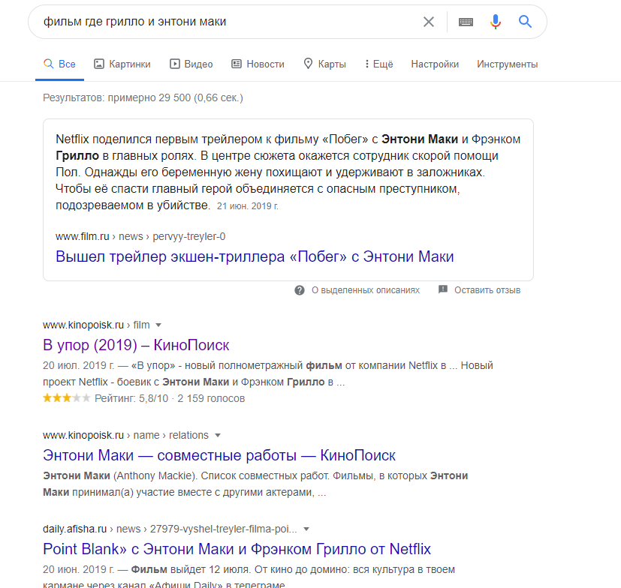Click the daily.afisha.ru › news breadcrumb
The width and height of the screenshot is (621, 588).
(170, 529)
